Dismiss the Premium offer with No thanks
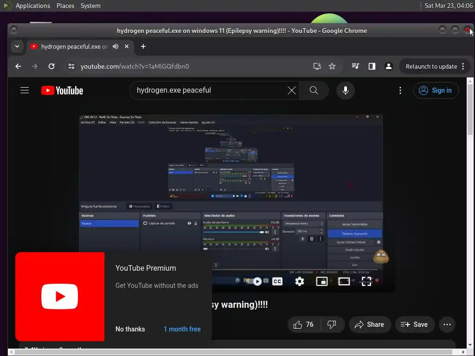Screen dimensions: 475x356 tap(130, 329)
